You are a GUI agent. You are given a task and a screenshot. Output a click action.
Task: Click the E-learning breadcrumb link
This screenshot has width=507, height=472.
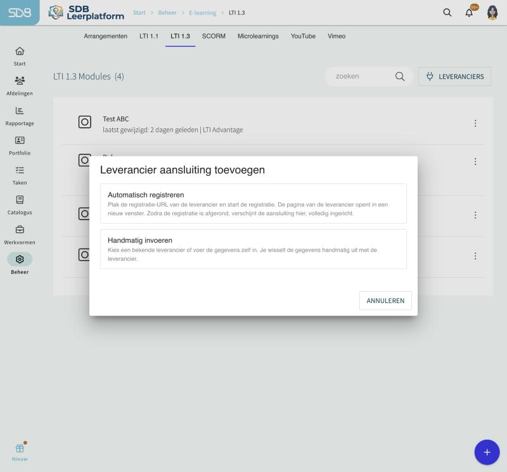pos(203,13)
